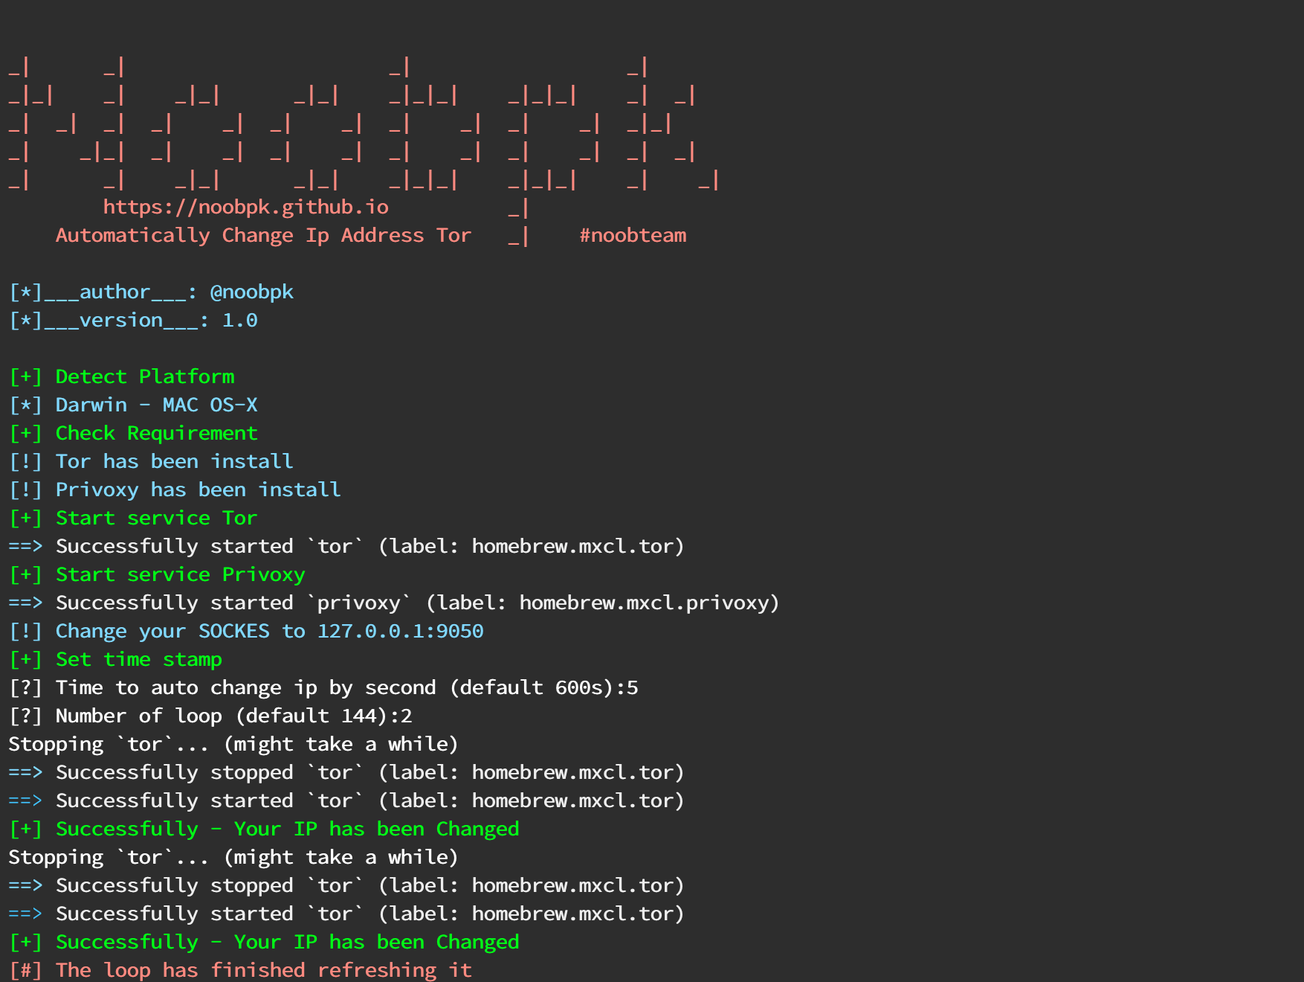Click the #noobteam hashtag
1304x982 pixels.
(633, 235)
